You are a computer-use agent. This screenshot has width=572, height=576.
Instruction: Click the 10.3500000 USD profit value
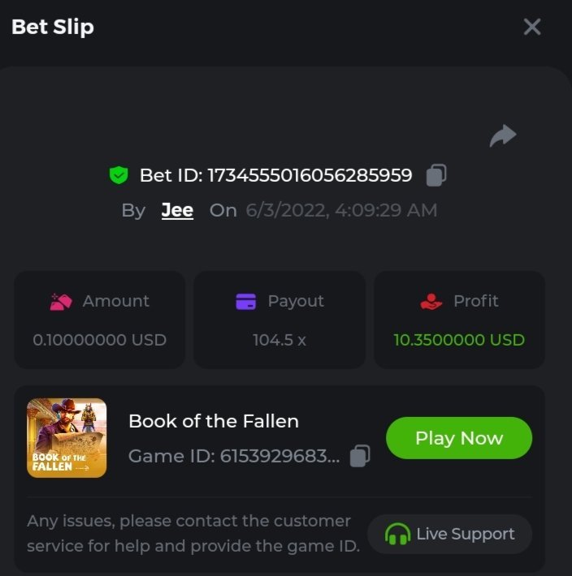pyautogui.click(x=459, y=340)
